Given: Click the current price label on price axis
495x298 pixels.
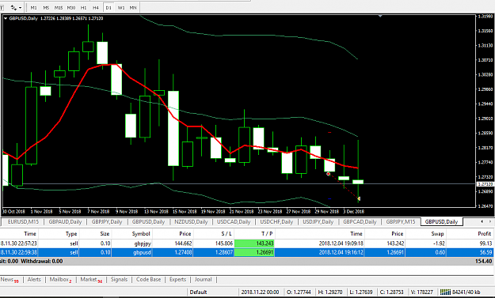Looking at the screenshot, I should [485, 183].
